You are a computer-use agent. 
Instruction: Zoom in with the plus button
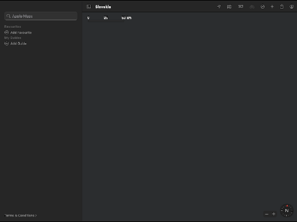(x=273, y=214)
